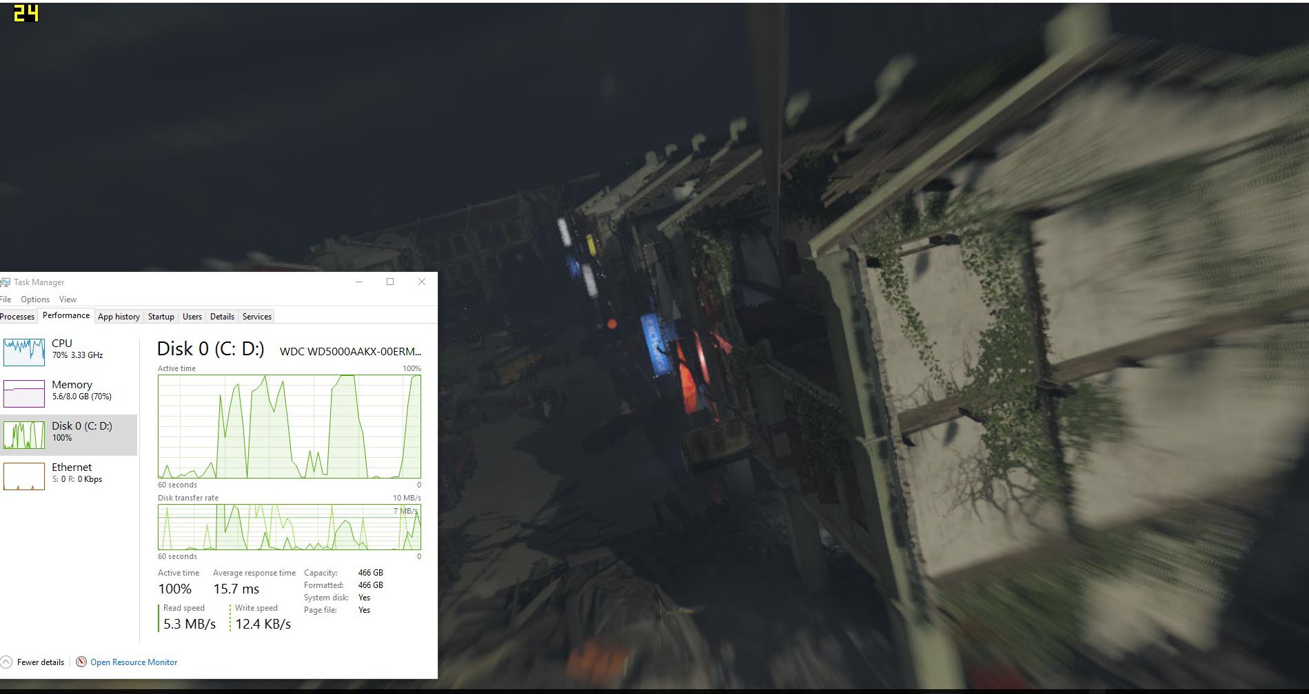Click the Resource Monitor icon
The width and height of the screenshot is (1309, 694).
coord(81,662)
